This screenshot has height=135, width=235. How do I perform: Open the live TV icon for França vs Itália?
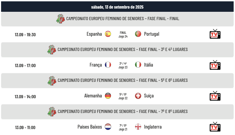tap(215, 65)
